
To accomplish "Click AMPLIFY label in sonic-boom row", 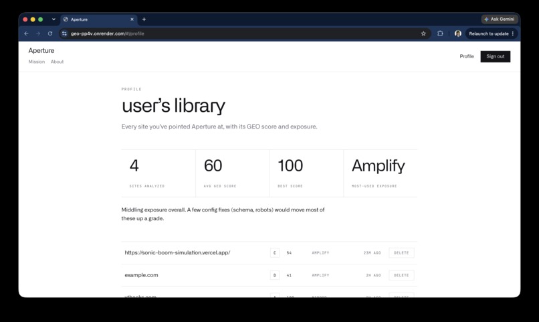I will click(x=320, y=253).
